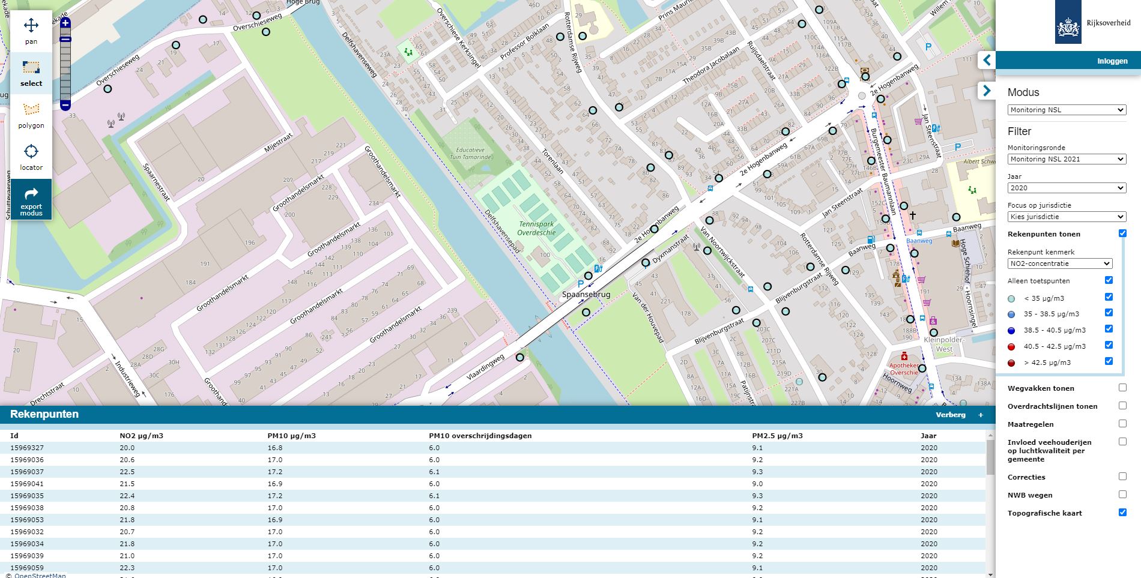Open the Jaar dropdown

tap(1067, 188)
